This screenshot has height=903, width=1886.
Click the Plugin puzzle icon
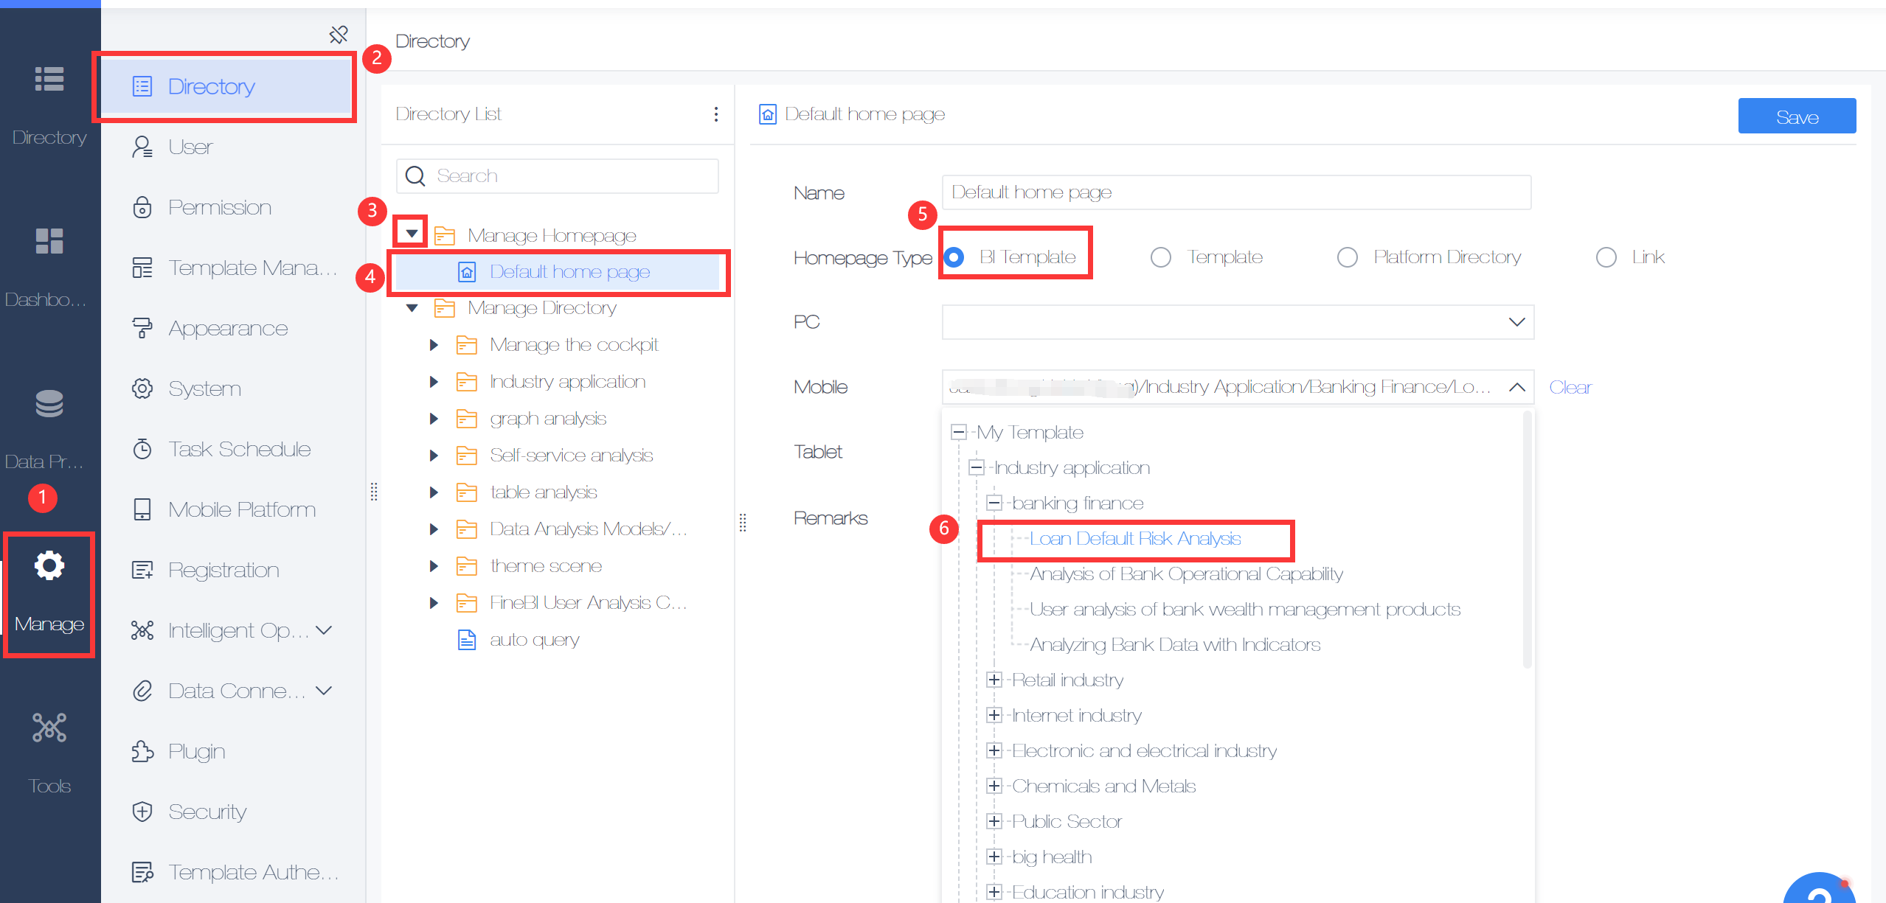[142, 751]
